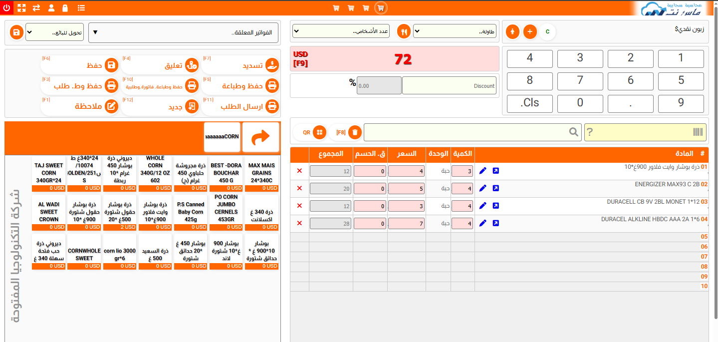The height and width of the screenshot is (342, 718).
Task: Click the trash delete icon labeled F8
Action: (x=355, y=132)
